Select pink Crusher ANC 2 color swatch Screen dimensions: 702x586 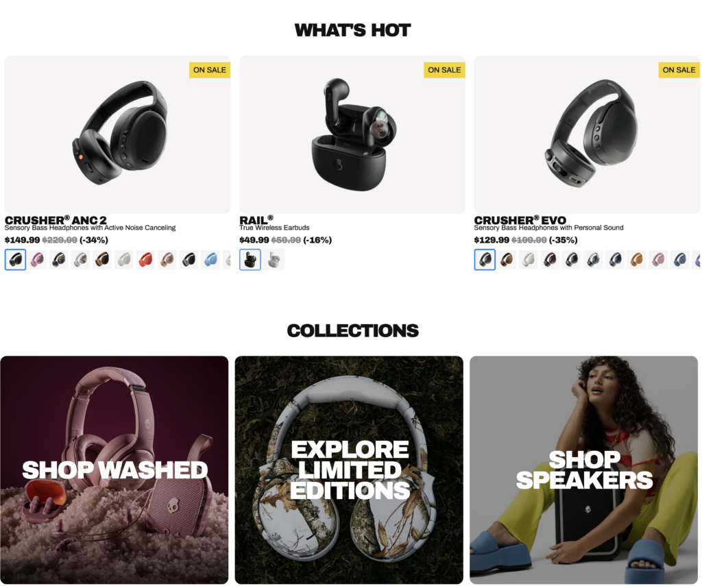pos(37,260)
